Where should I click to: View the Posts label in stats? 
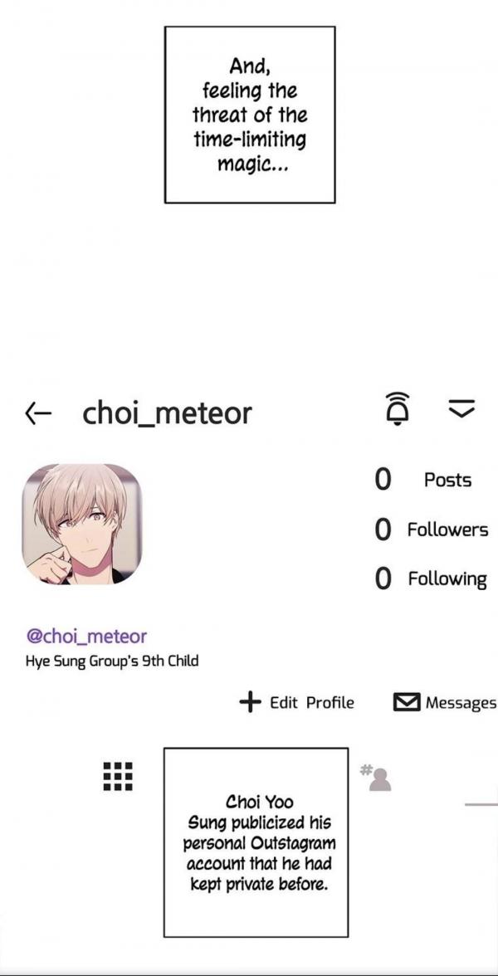click(x=447, y=480)
